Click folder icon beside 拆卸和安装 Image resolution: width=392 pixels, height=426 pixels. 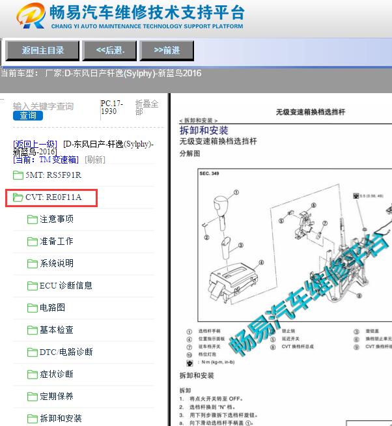click(x=33, y=419)
